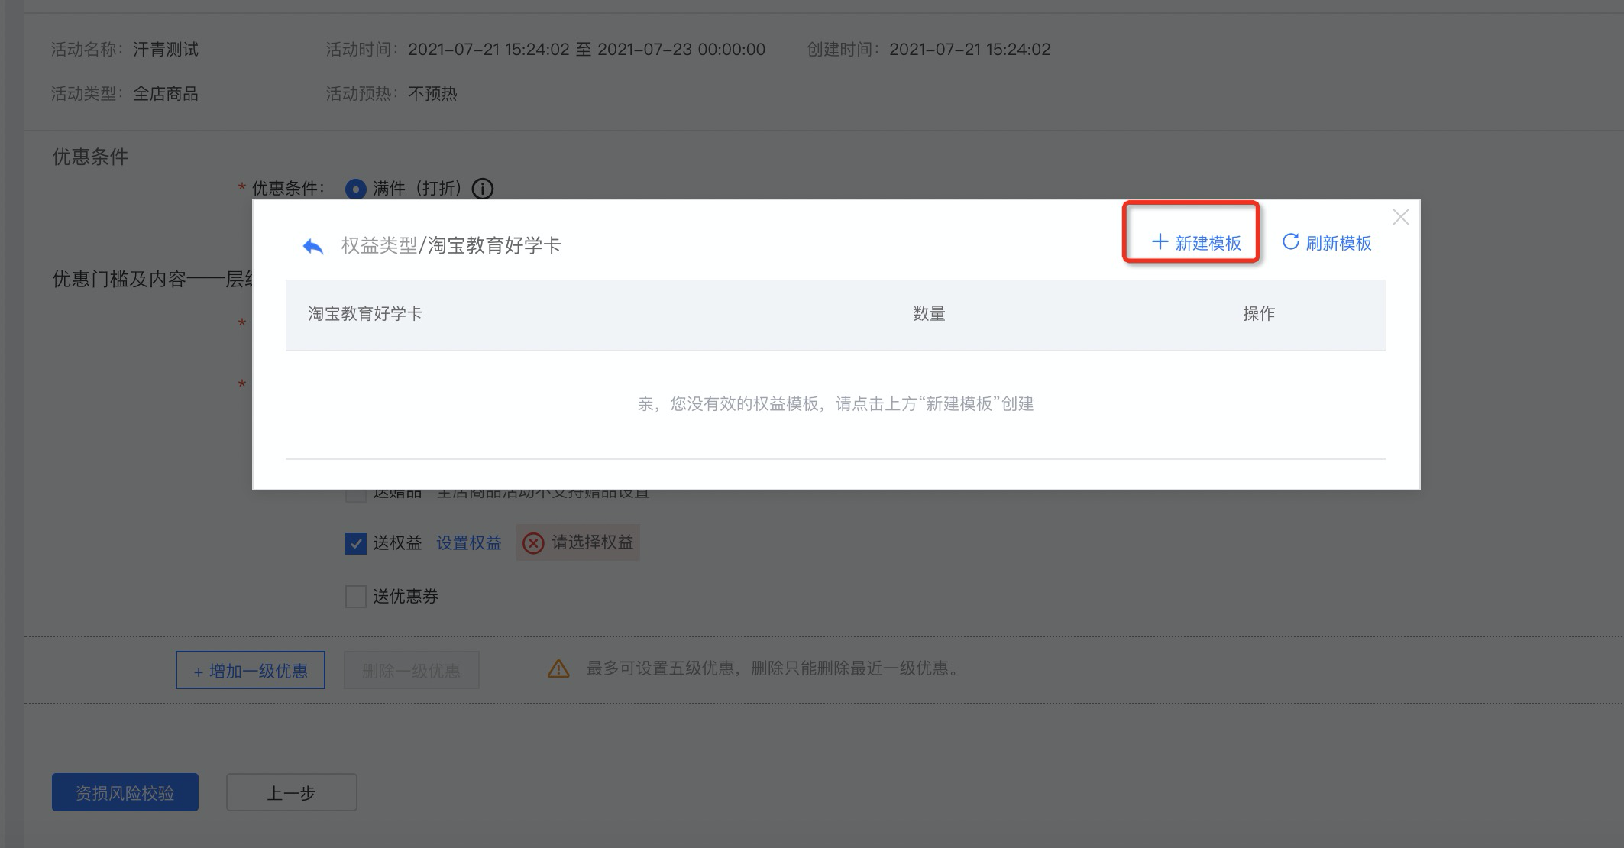Click the red error icon by 请选择权益
Viewport: 1624px width, 848px height.
point(533,543)
